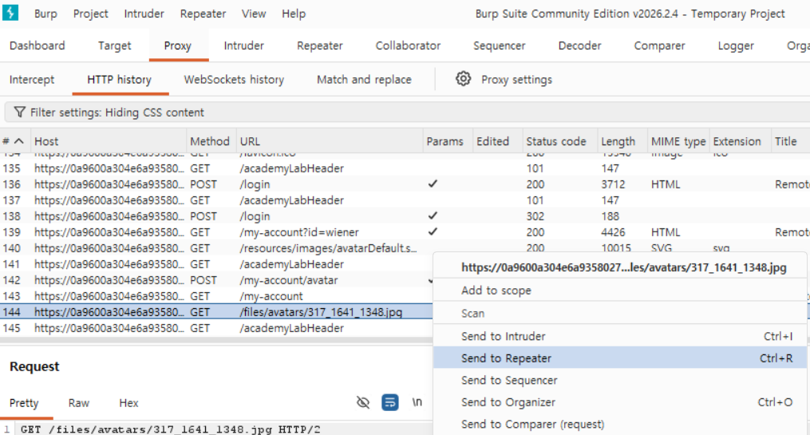Open Proxy settings gear icon

[x=463, y=79]
